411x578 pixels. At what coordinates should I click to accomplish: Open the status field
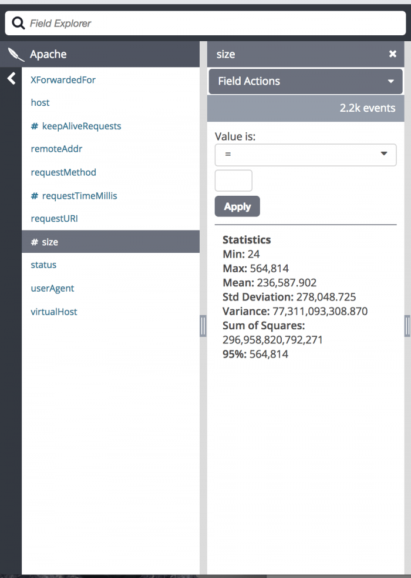(43, 265)
